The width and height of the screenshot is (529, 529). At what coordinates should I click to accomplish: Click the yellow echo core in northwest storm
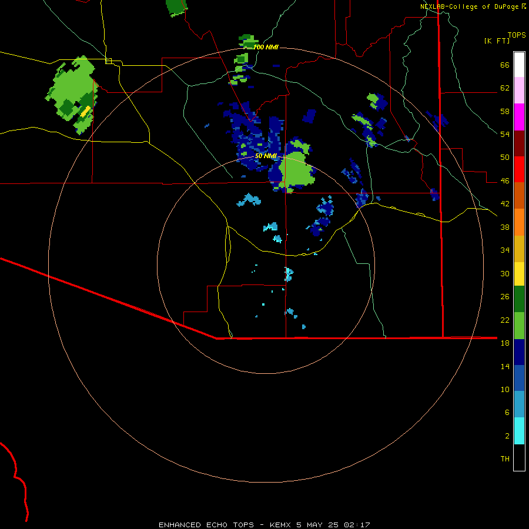[85, 111]
